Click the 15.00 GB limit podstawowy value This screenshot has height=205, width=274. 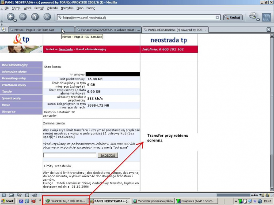[95, 79]
